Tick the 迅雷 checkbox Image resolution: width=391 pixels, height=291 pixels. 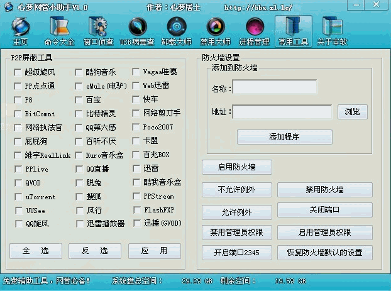(136, 168)
